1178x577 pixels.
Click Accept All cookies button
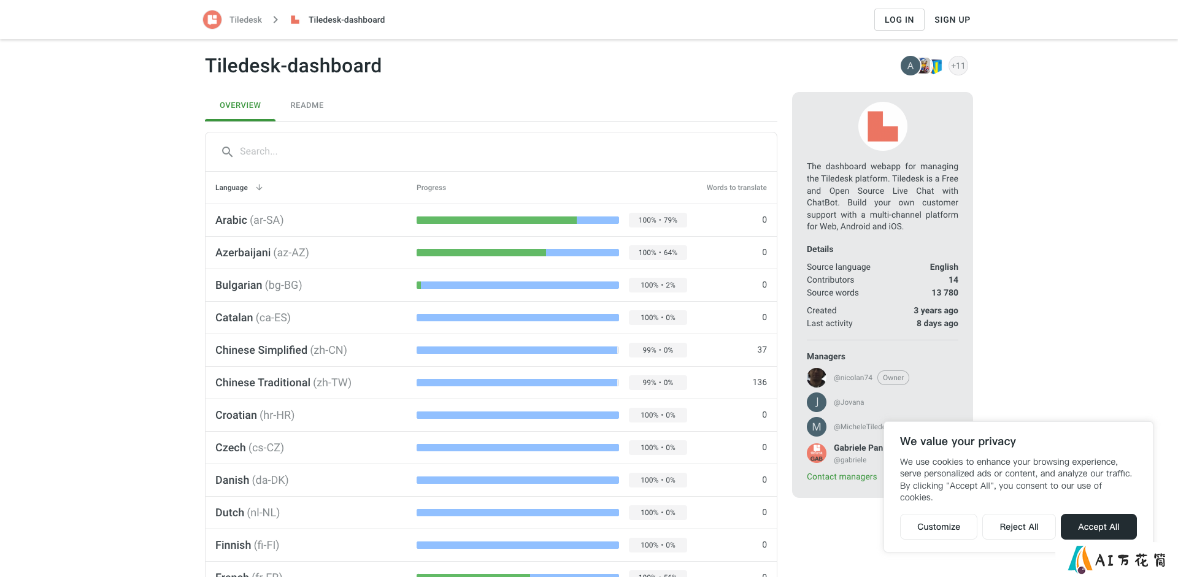1098,527
